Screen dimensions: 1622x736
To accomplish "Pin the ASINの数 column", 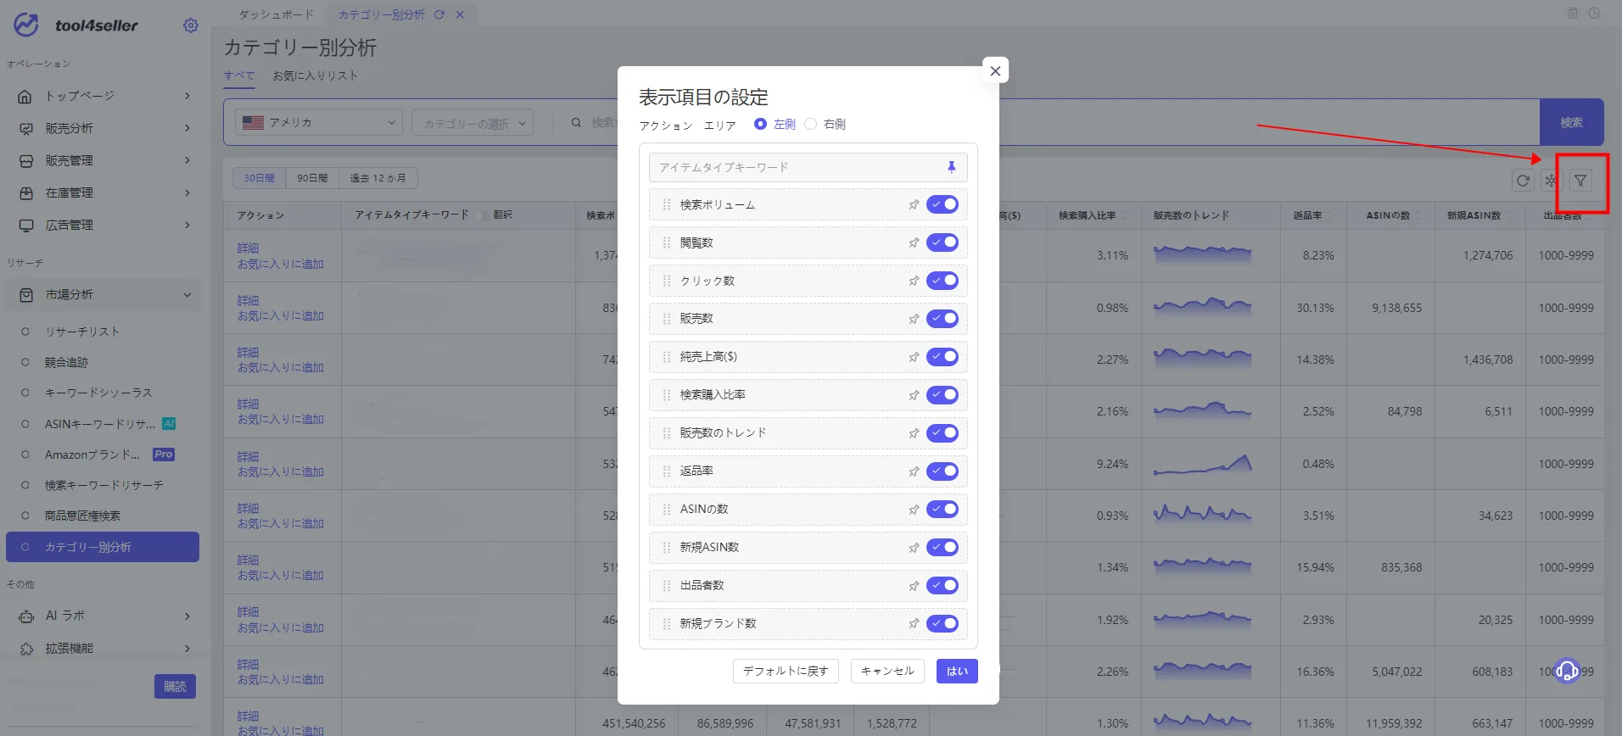I will pyautogui.click(x=914, y=510).
